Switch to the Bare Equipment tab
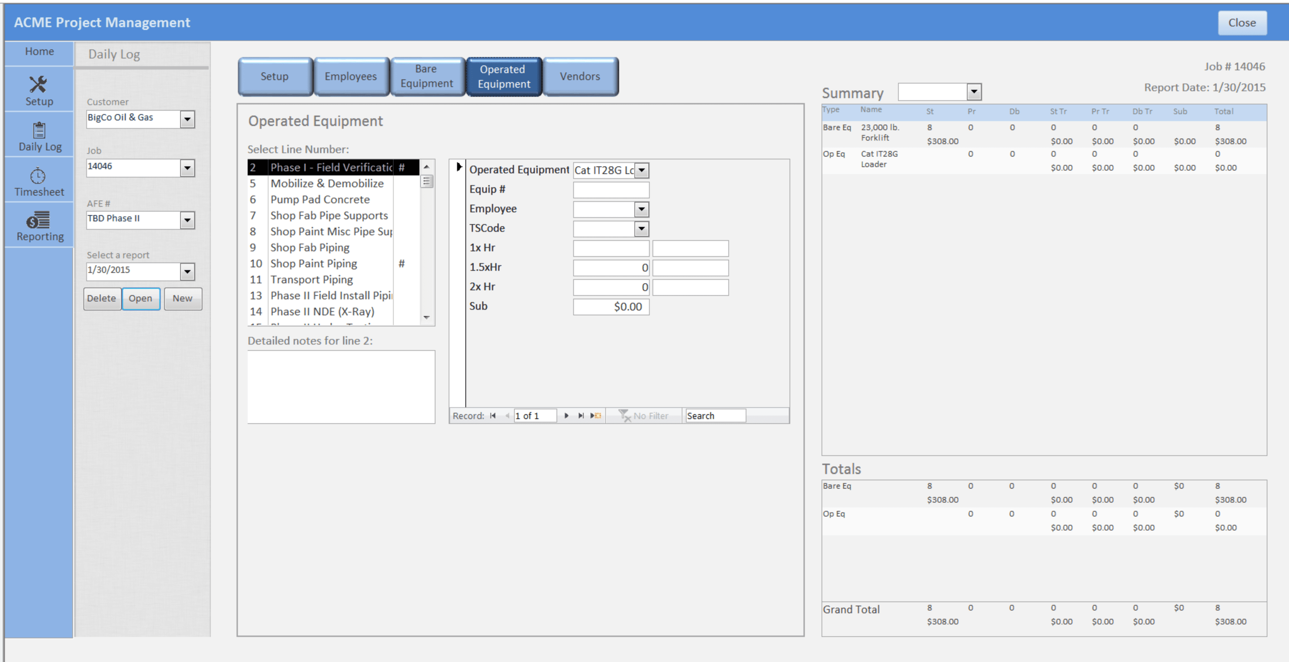Viewport: 1289px width, 662px height. tap(426, 76)
